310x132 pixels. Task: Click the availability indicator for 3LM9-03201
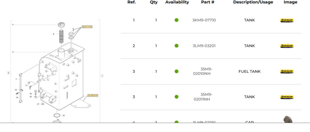pos(176,46)
